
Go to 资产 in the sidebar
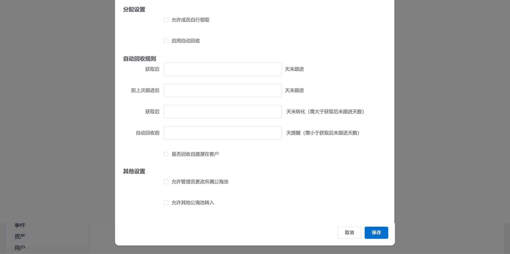20,236
